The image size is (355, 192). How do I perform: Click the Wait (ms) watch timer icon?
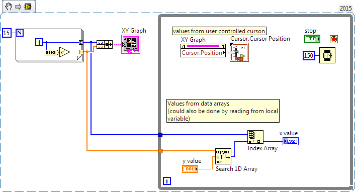[x=327, y=55]
